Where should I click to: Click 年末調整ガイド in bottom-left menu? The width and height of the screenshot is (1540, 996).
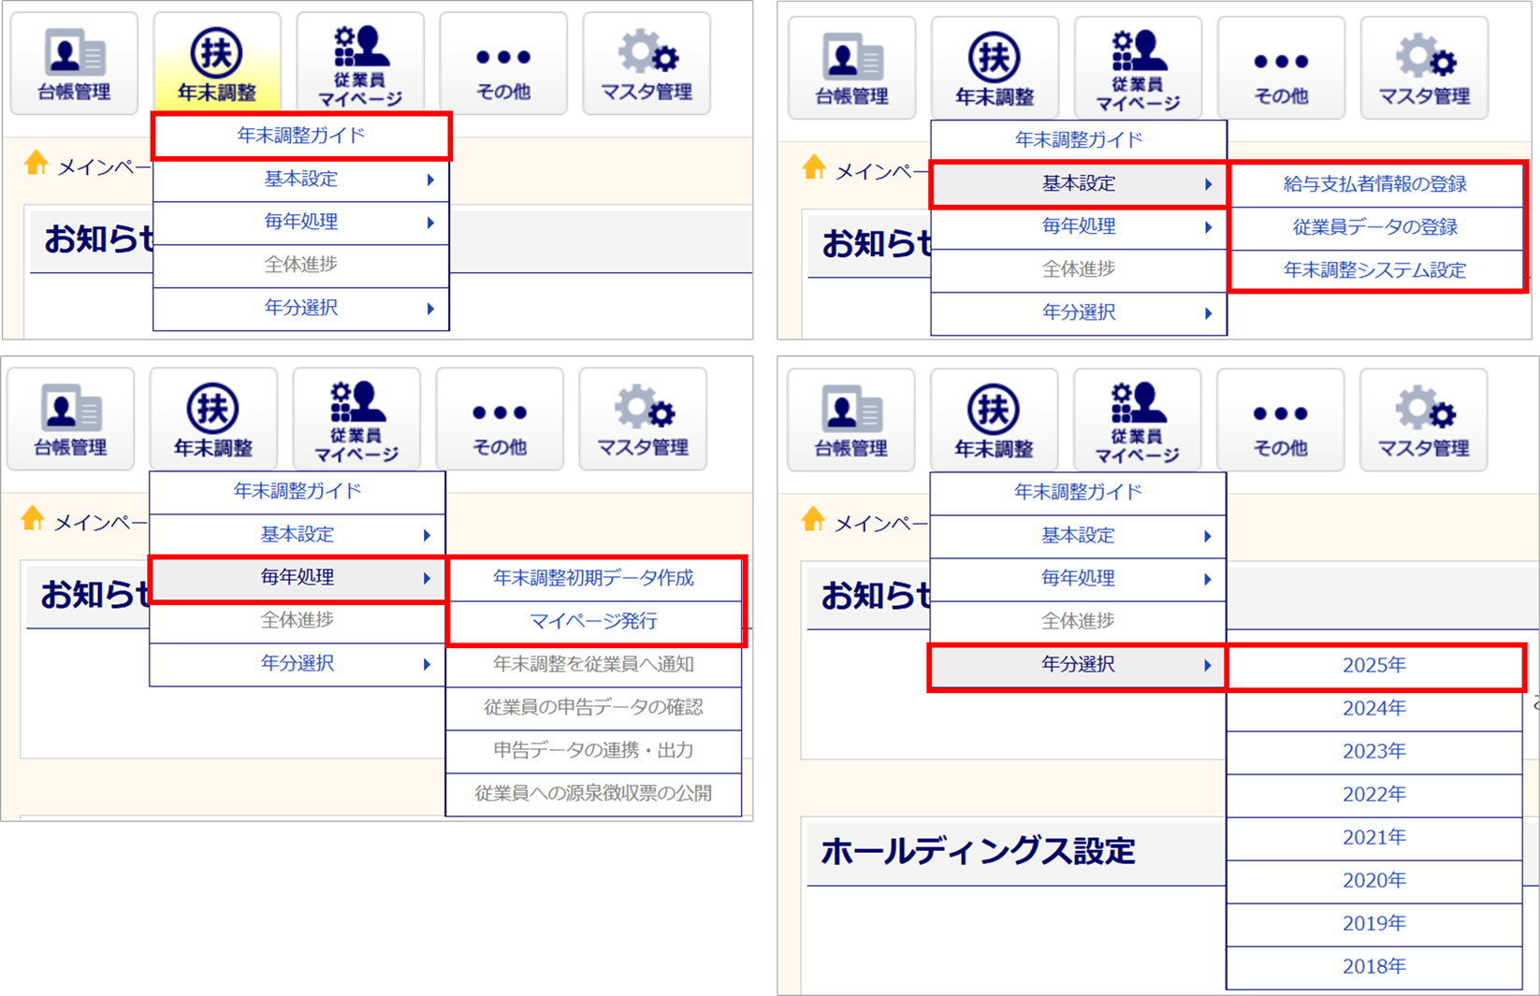[x=298, y=491]
